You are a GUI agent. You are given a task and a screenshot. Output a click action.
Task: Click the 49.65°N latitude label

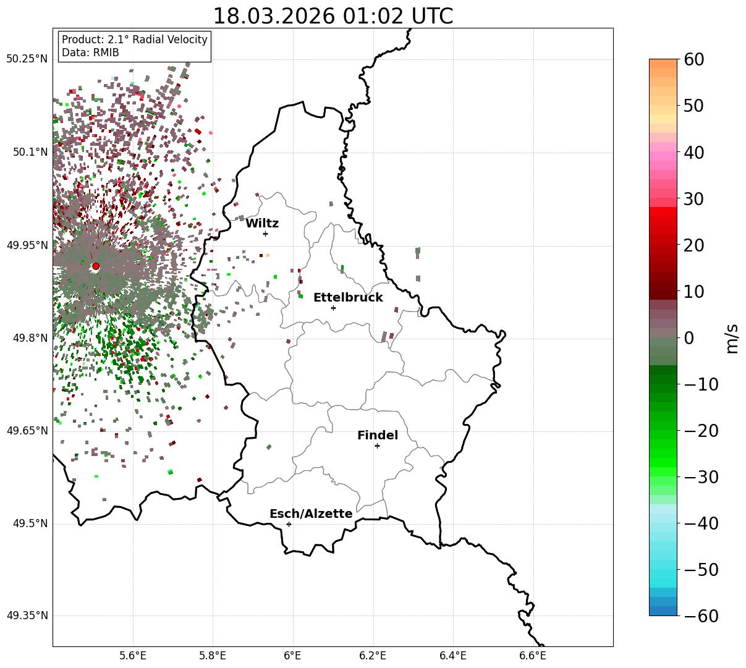27,431
